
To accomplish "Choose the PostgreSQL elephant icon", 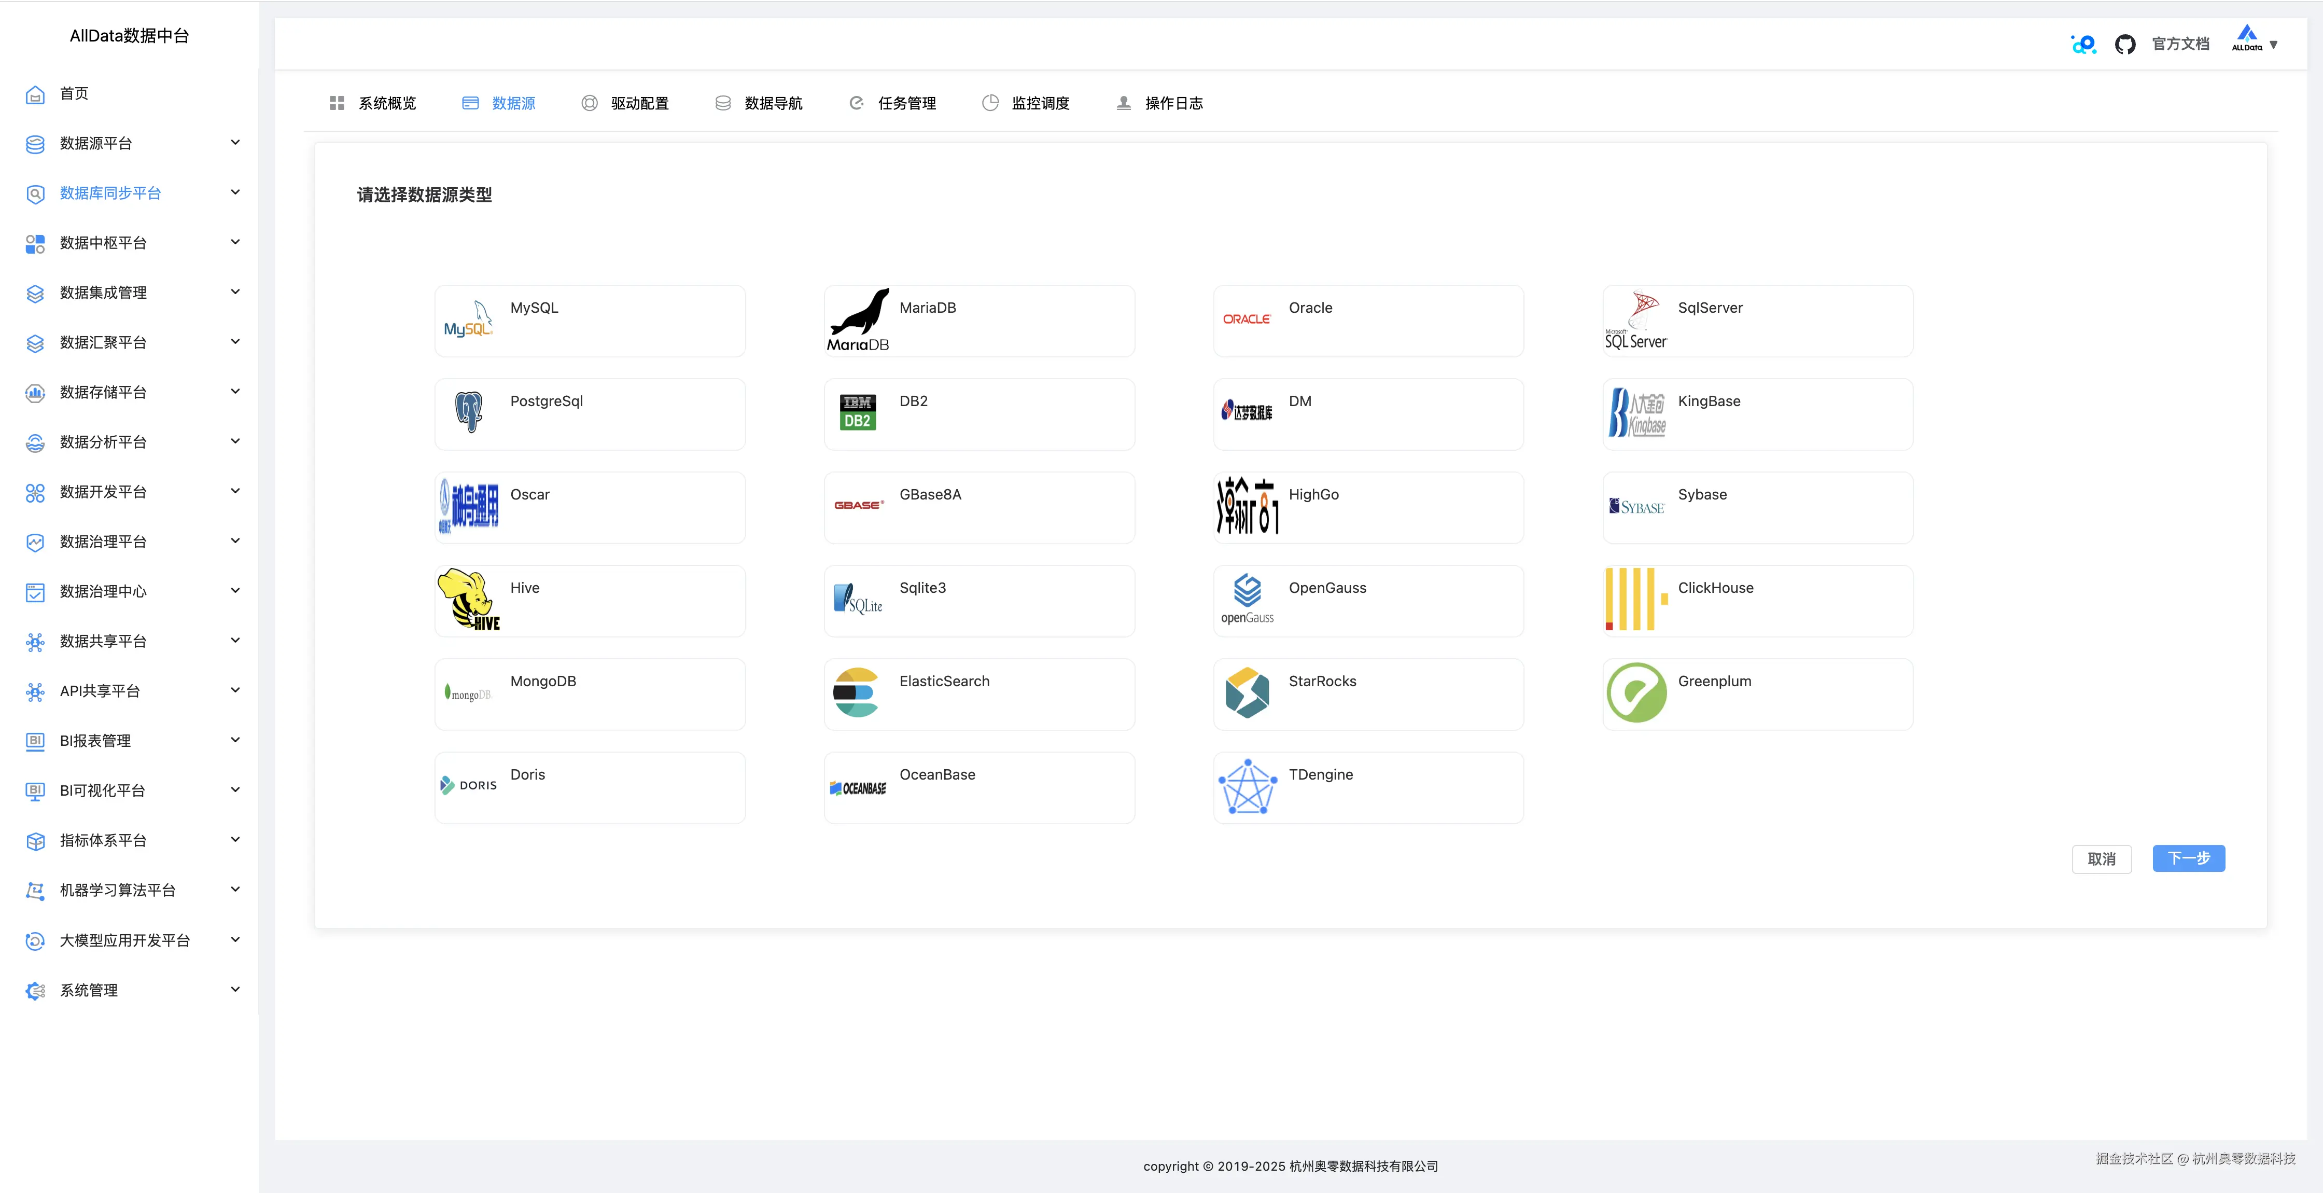I will (468, 412).
